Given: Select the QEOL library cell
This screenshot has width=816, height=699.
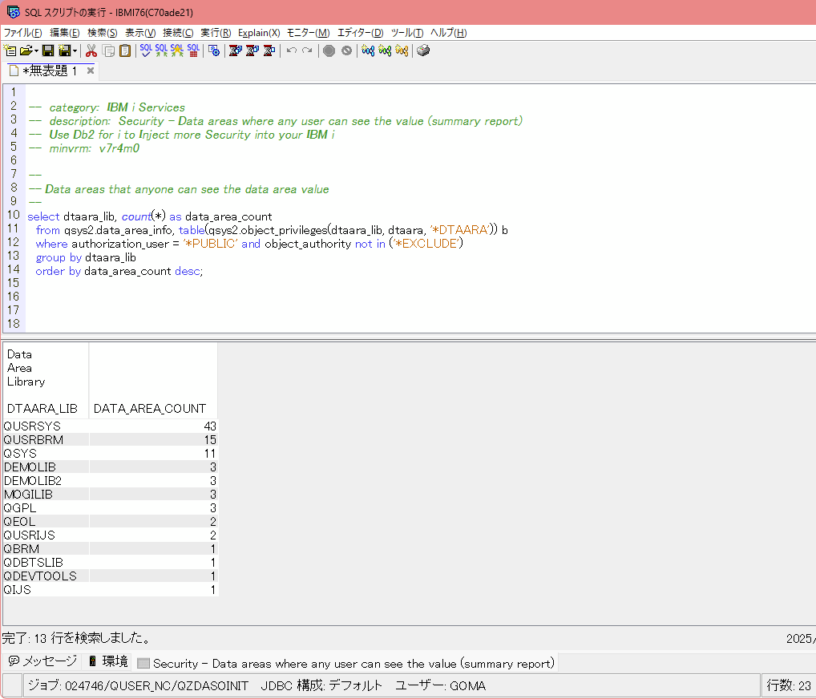Looking at the screenshot, I should pyautogui.click(x=46, y=522).
